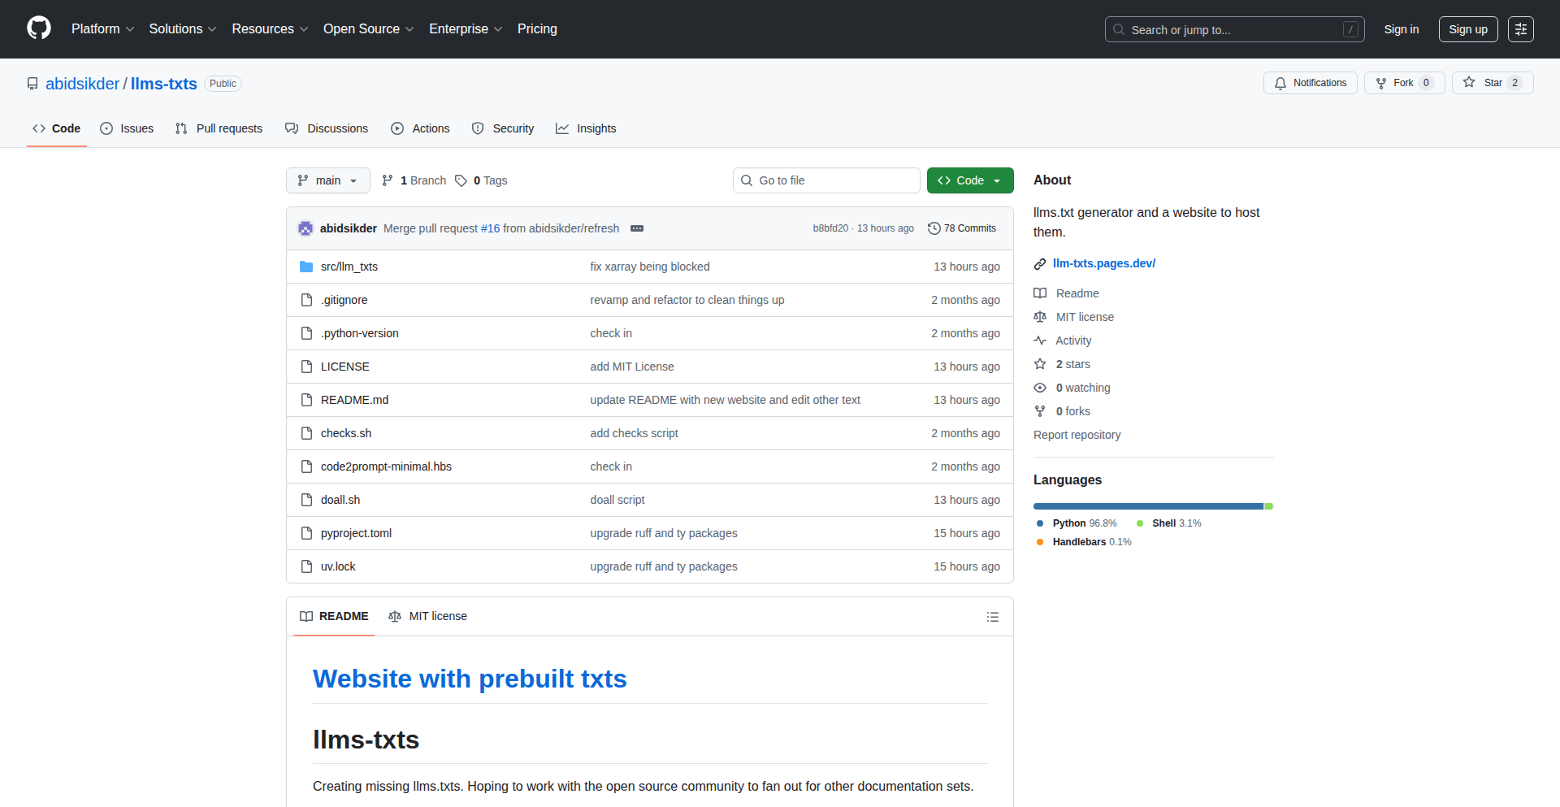Open the 0 Tags tag icon
1560x807 pixels.
click(461, 180)
